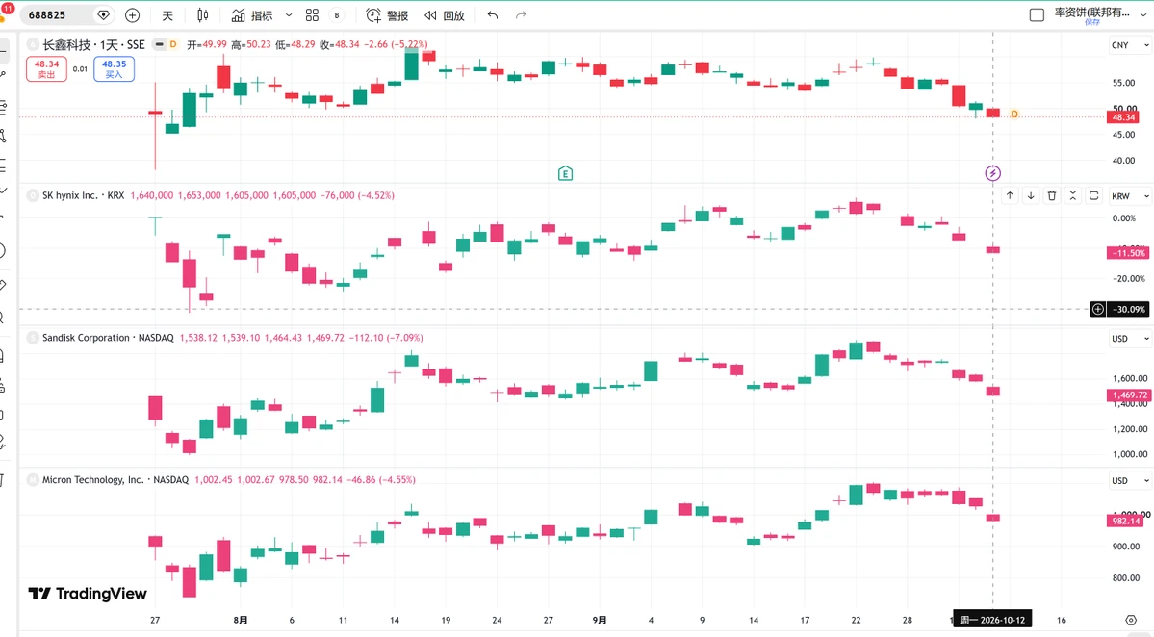Delete the SK hynix pane

point(1052,195)
